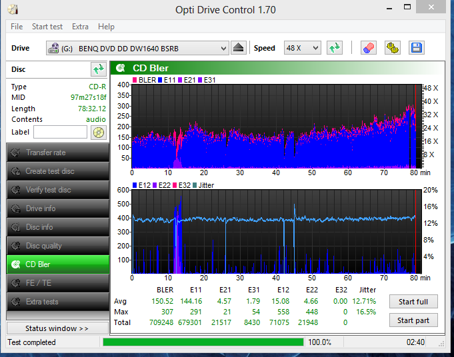The height and width of the screenshot is (357, 454).
Task: Click the Length value 78:32.12
Action: pos(92,109)
